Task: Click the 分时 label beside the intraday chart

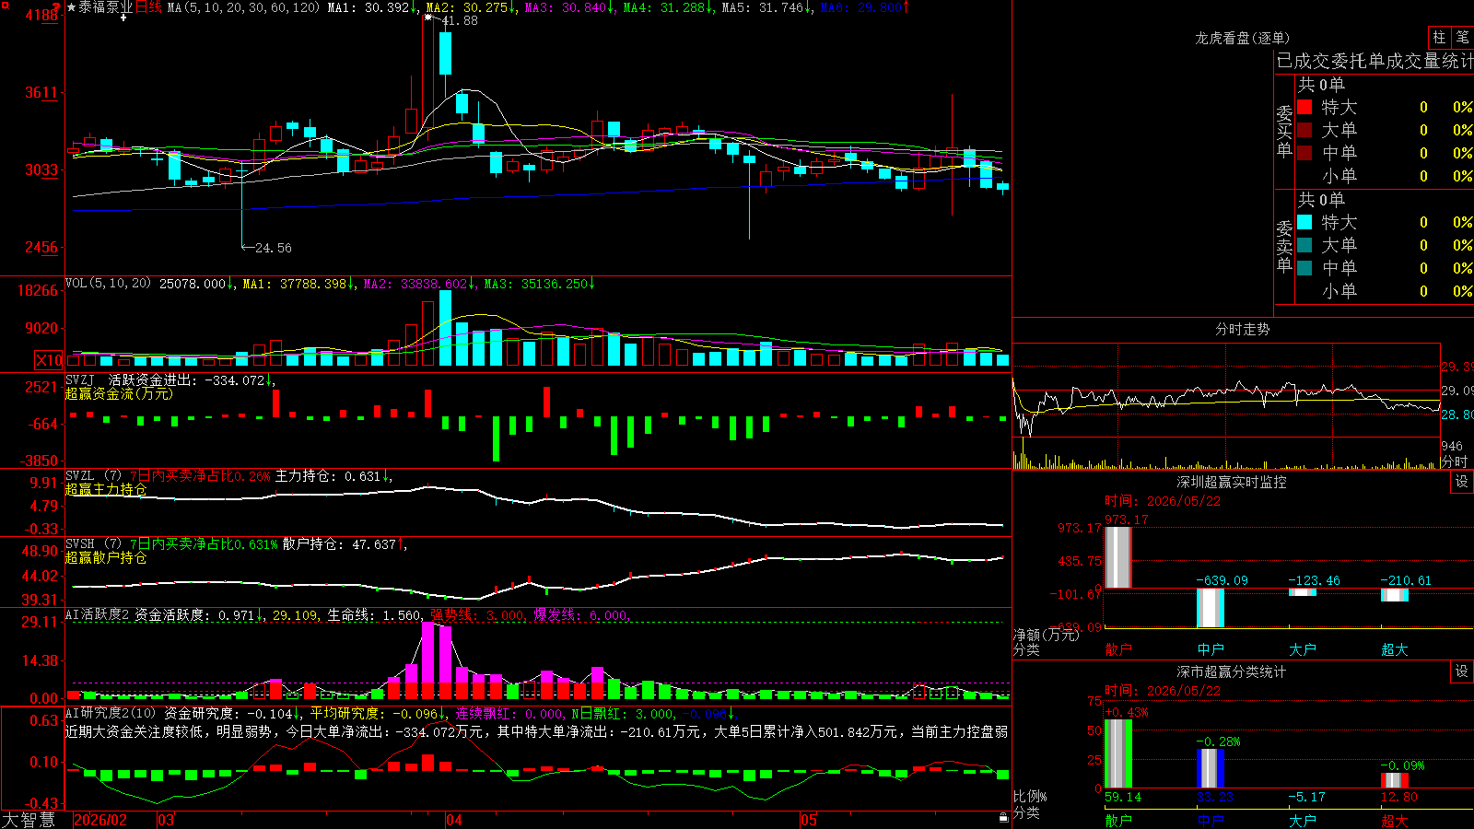Action: coord(1455,461)
